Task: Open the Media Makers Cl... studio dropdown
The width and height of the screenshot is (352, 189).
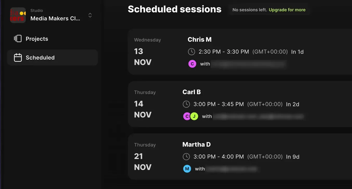Action: (x=55, y=18)
